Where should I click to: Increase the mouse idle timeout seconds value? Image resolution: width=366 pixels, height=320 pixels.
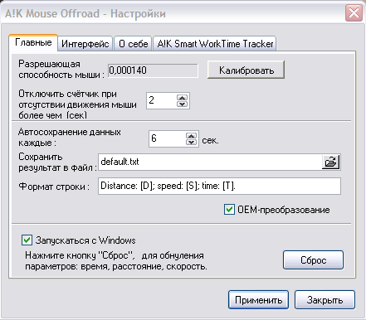click(x=182, y=98)
